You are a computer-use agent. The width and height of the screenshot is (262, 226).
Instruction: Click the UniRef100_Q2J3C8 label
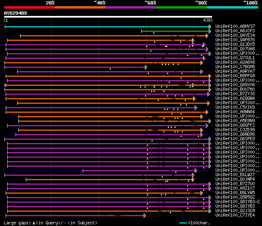235,210
